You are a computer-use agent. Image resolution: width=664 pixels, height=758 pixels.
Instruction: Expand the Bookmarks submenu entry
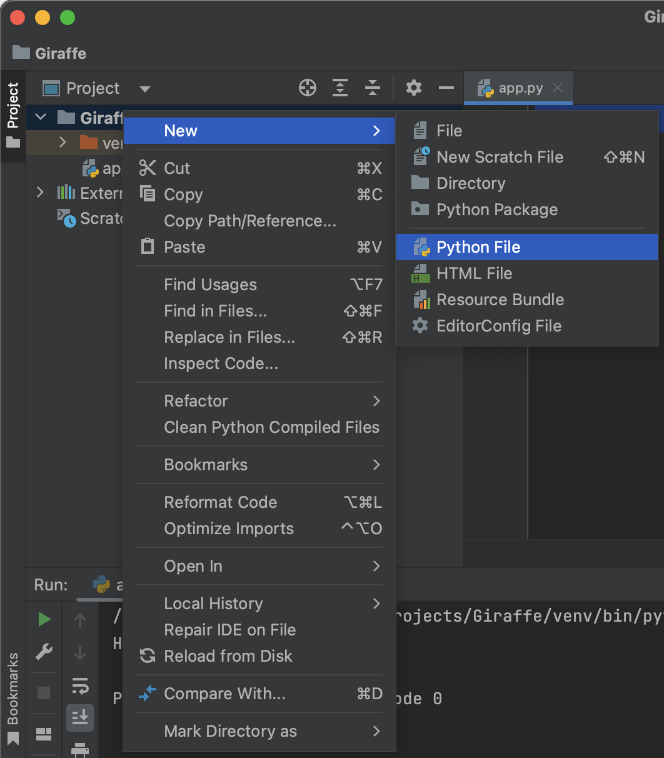point(259,465)
